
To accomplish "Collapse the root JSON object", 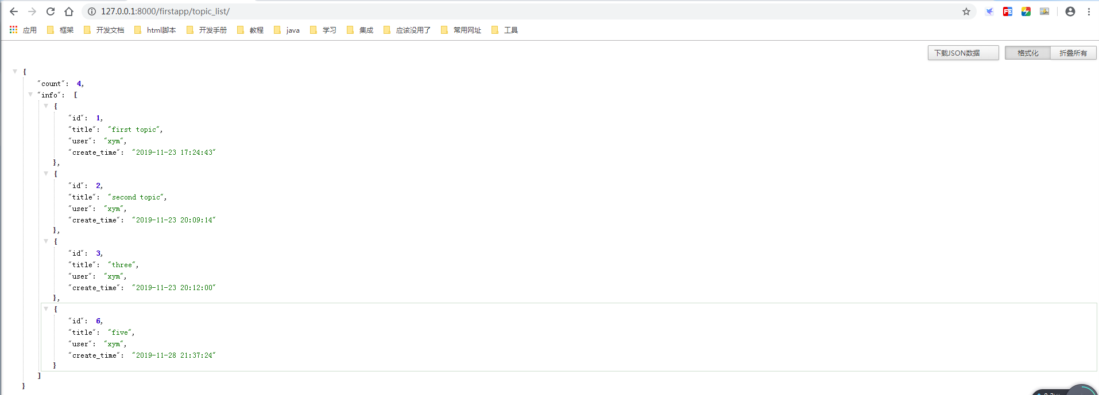I will pos(15,72).
